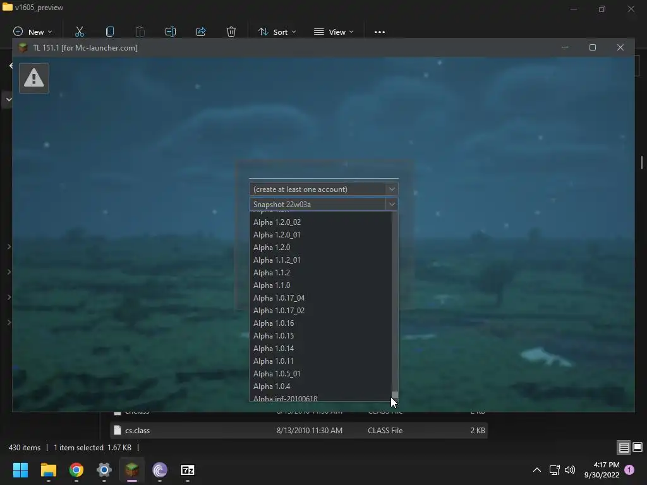This screenshot has width=647, height=485.
Task: Click the taskbar clock showing 4:17 PM
Action: (602, 470)
